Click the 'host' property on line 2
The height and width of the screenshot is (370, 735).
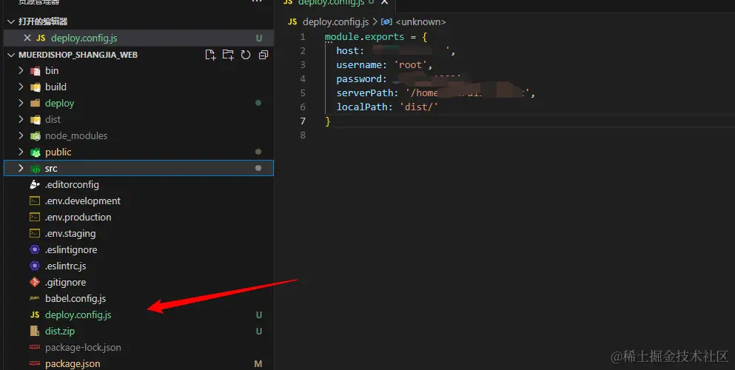click(347, 51)
